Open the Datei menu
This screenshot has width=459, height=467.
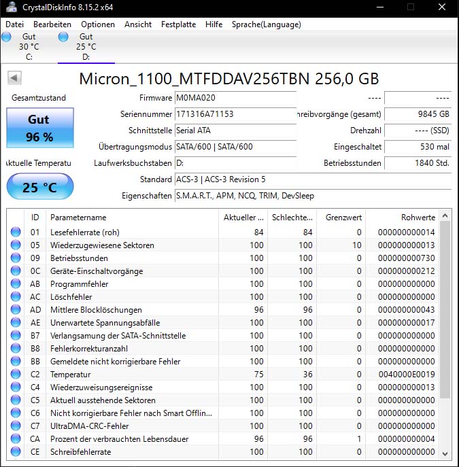[x=14, y=24]
